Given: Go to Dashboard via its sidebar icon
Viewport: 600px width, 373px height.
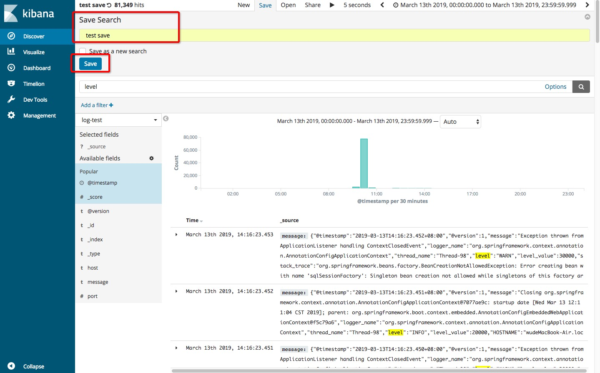Looking at the screenshot, I should (11, 68).
